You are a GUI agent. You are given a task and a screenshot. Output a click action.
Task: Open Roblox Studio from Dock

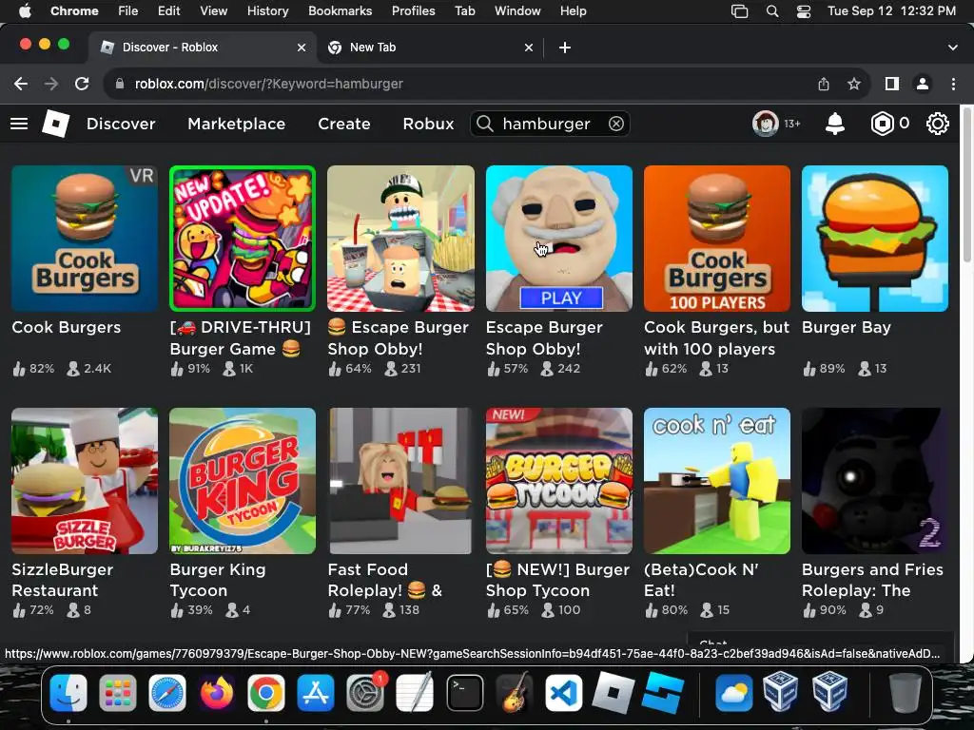[x=663, y=693]
